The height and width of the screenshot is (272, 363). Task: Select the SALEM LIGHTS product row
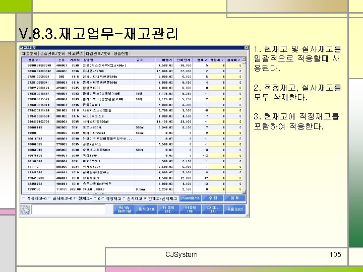tap(132, 189)
